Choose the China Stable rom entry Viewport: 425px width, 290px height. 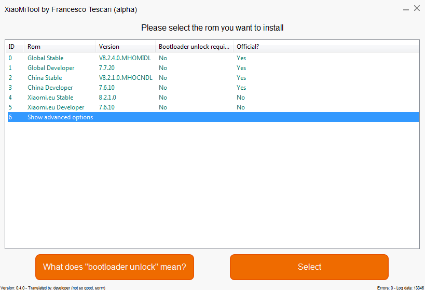pos(45,78)
